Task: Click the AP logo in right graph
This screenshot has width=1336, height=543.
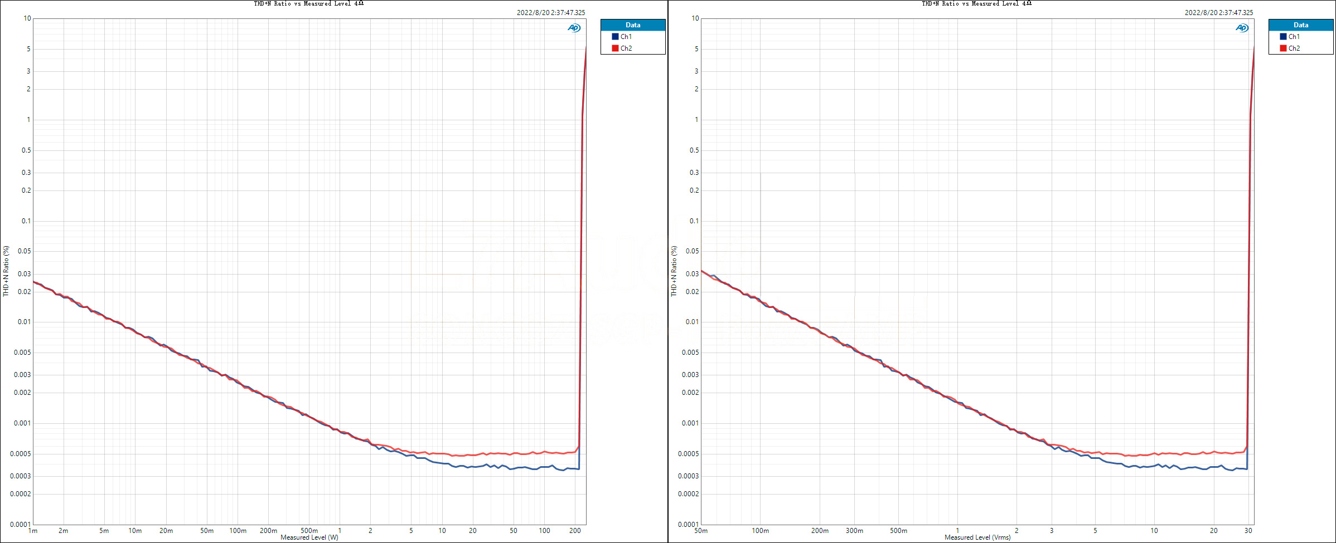Action: click(1242, 28)
